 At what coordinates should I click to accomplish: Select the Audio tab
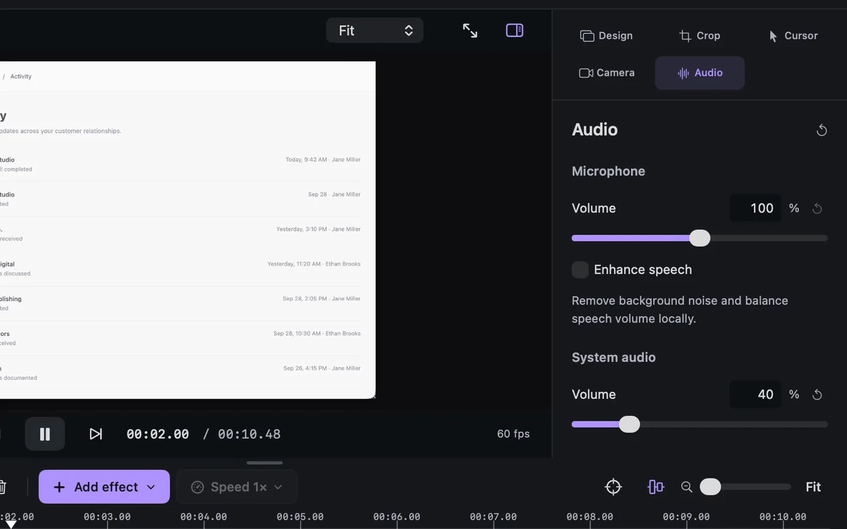point(700,73)
